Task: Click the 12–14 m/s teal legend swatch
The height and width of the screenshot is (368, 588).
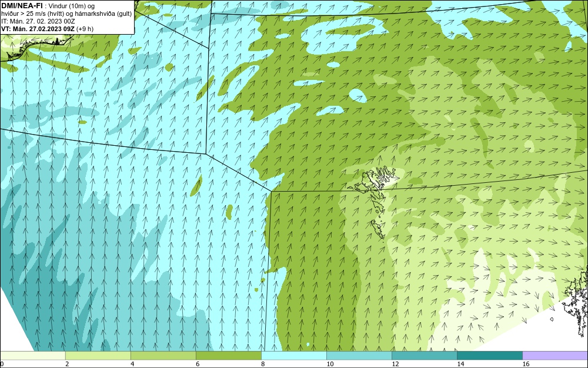Action: [424, 355]
